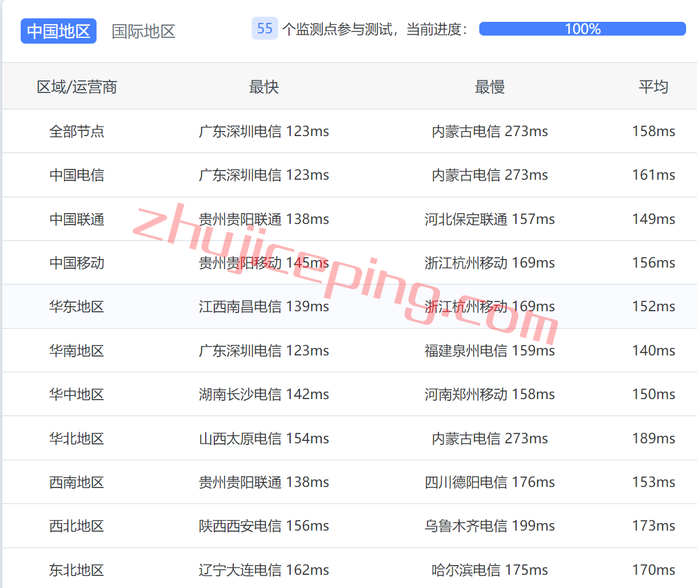Click 河北保定联通 157ms cell
This screenshot has height=588, width=697.
pos(490,219)
